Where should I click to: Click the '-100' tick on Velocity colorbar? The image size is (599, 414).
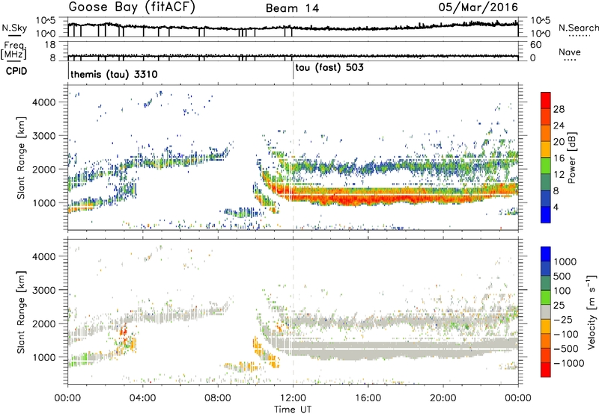coord(565,334)
